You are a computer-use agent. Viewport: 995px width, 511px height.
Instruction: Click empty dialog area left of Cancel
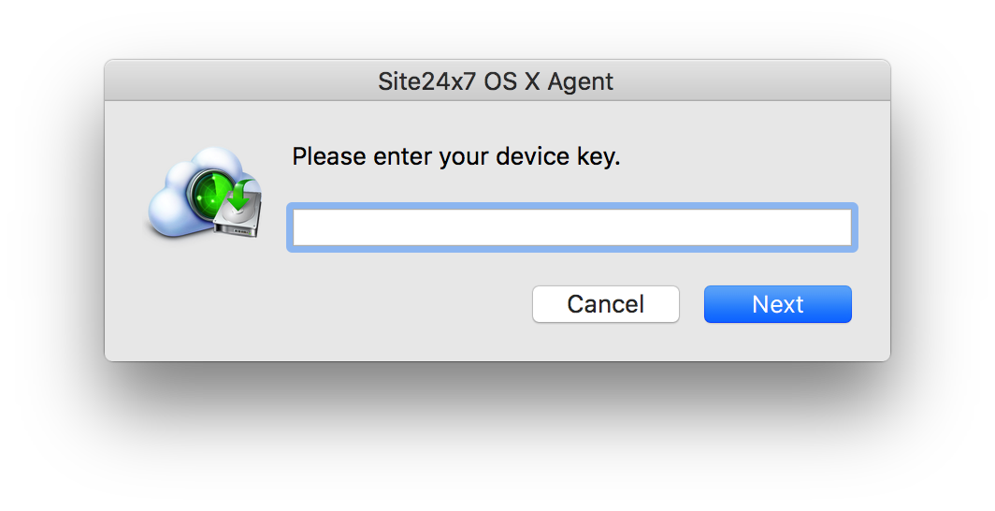(x=381, y=304)
